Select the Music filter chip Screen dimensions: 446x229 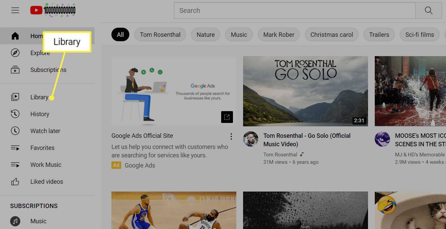point(239,34)
